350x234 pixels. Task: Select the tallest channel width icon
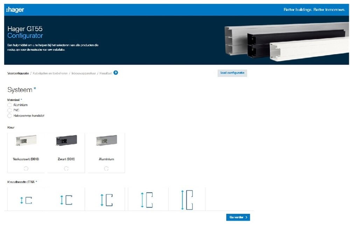(187, 200)
